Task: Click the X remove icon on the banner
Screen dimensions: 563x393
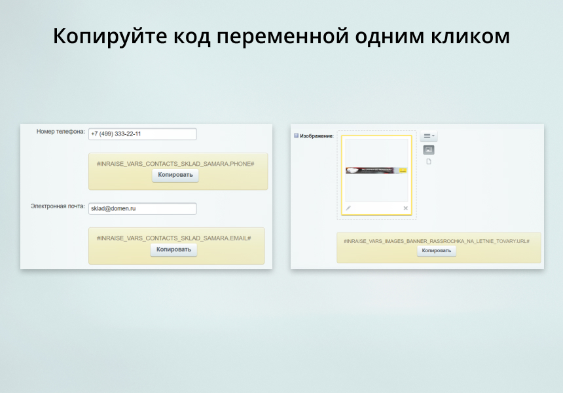Action: tap(406, 208)
